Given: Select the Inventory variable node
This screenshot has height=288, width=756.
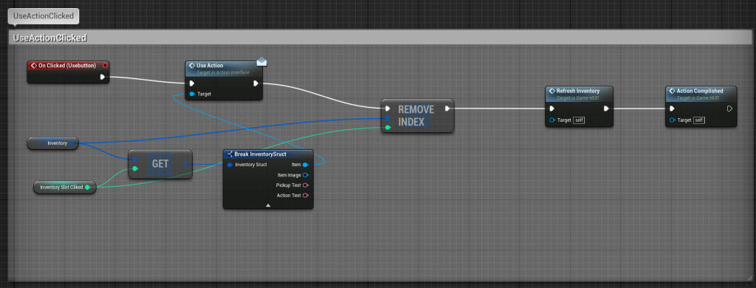Looking at the screenshot, I should point(52,143).
